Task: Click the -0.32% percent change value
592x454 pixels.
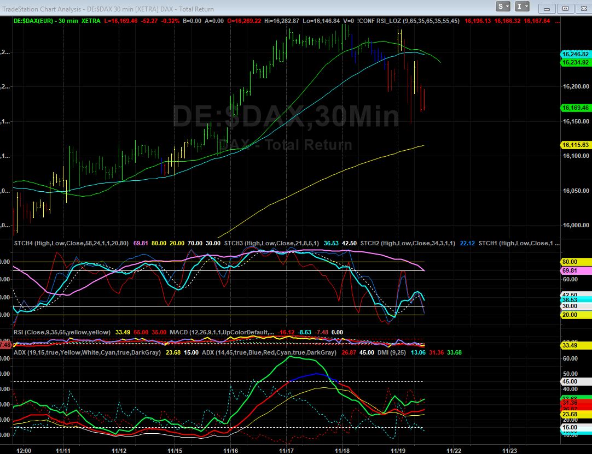Action: click(x=170, y=21)
